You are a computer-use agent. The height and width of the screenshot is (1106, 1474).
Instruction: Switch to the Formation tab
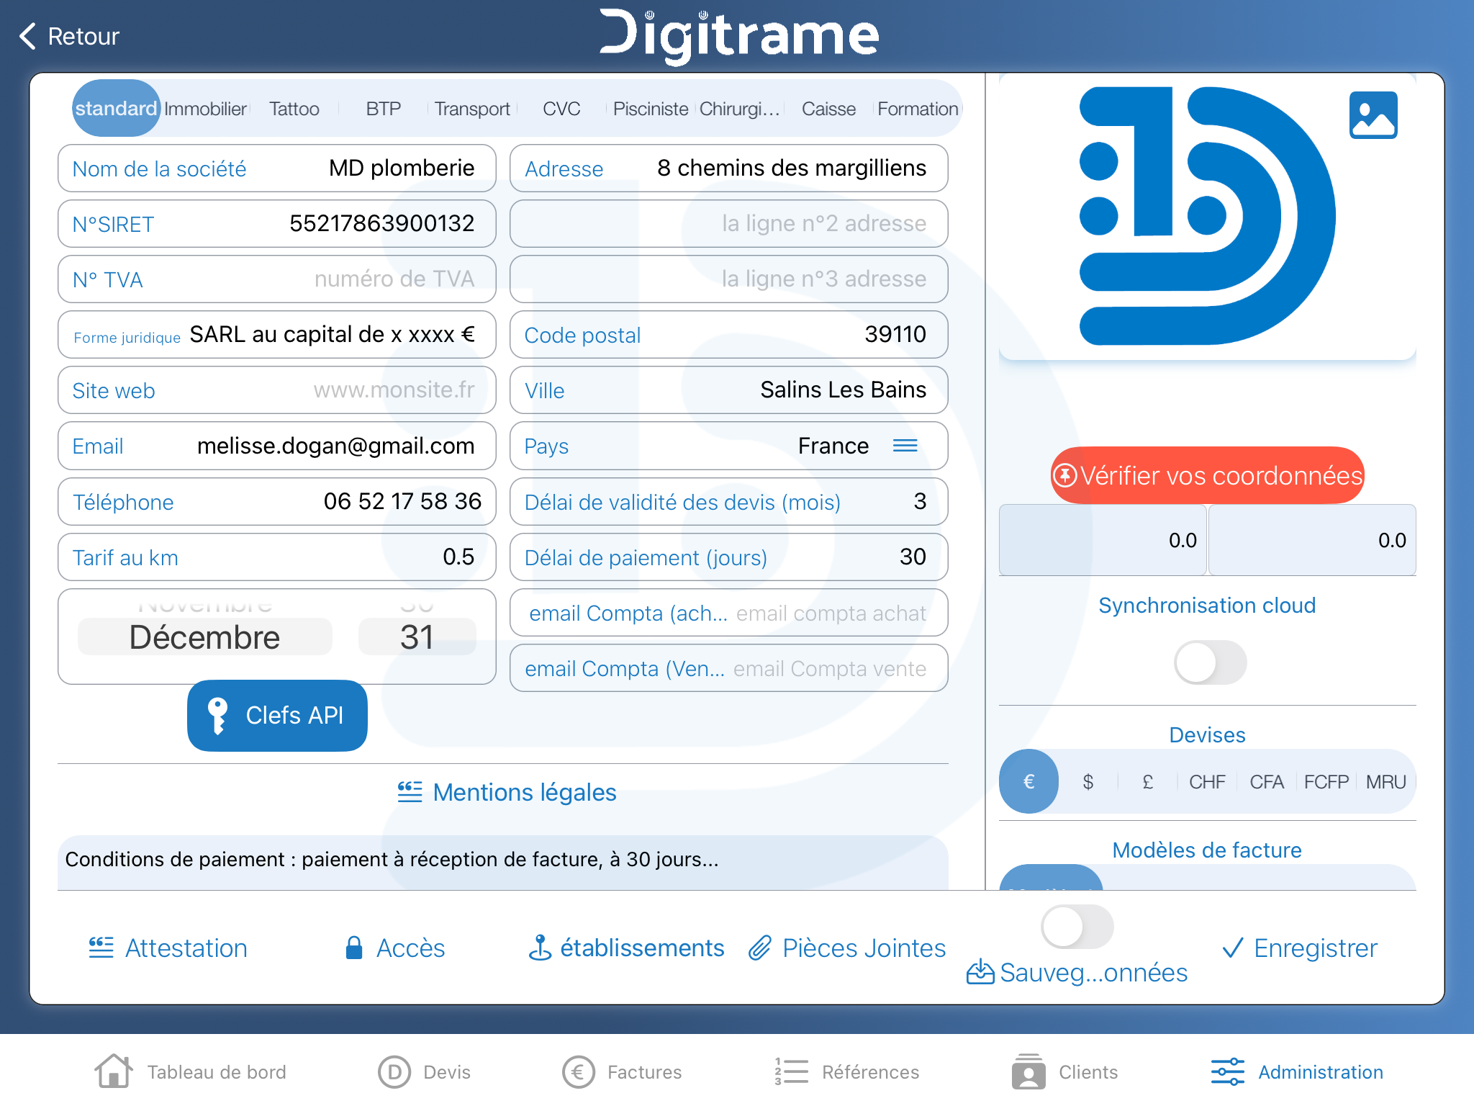(918, 109)
